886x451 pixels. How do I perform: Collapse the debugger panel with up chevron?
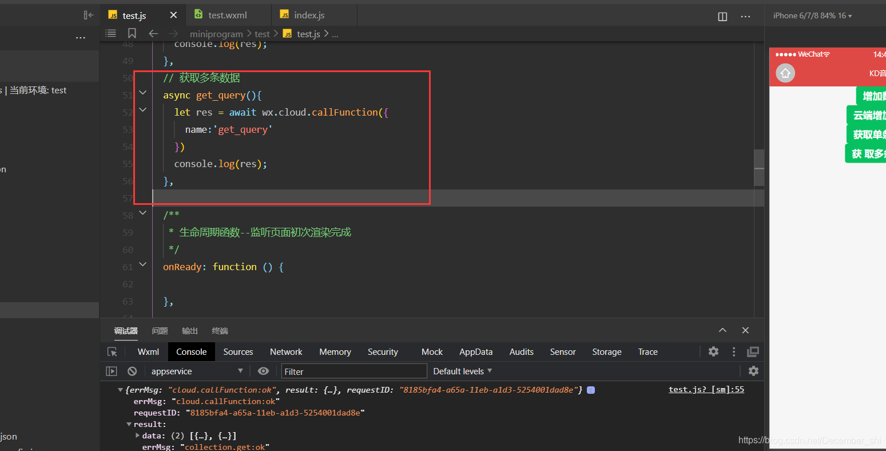[722, 330]
